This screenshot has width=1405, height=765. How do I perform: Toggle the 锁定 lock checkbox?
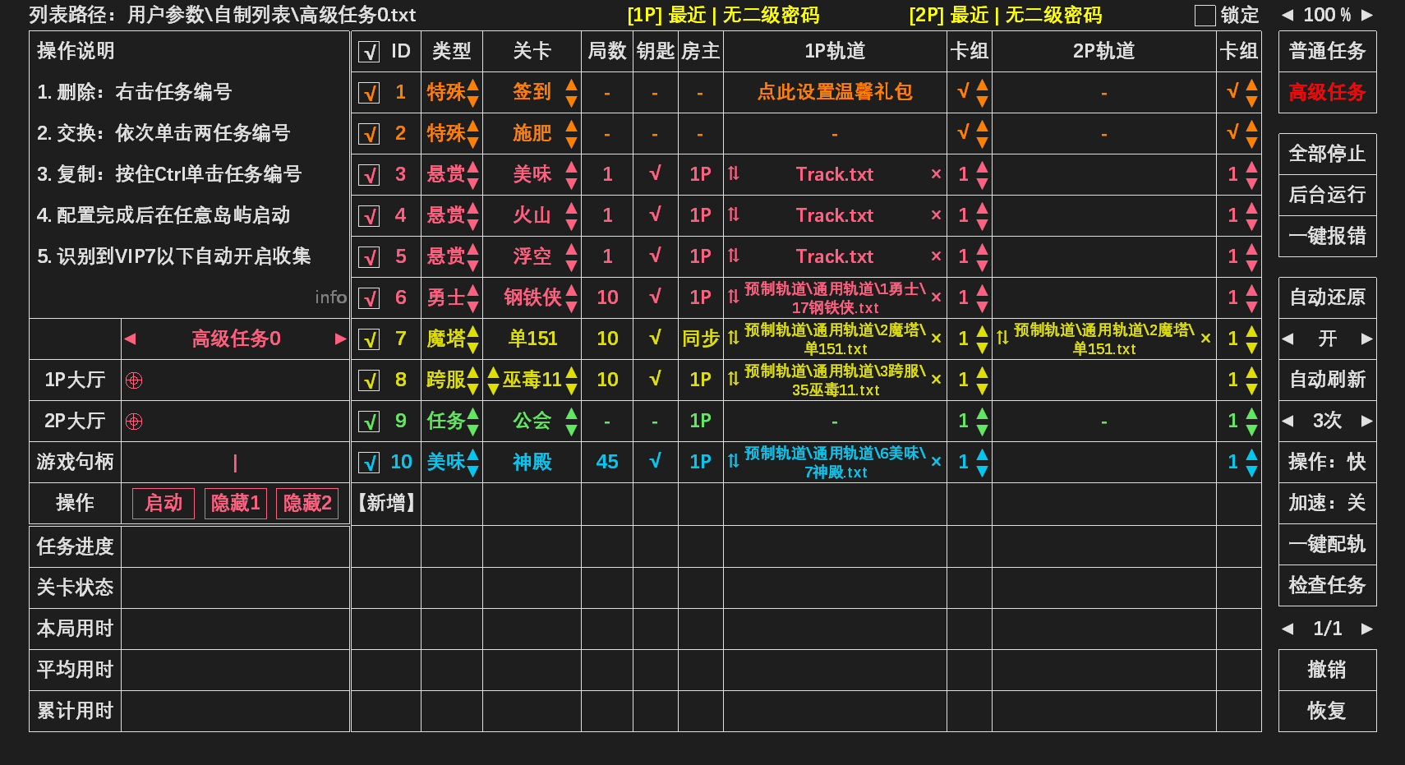coord(1205,16)
